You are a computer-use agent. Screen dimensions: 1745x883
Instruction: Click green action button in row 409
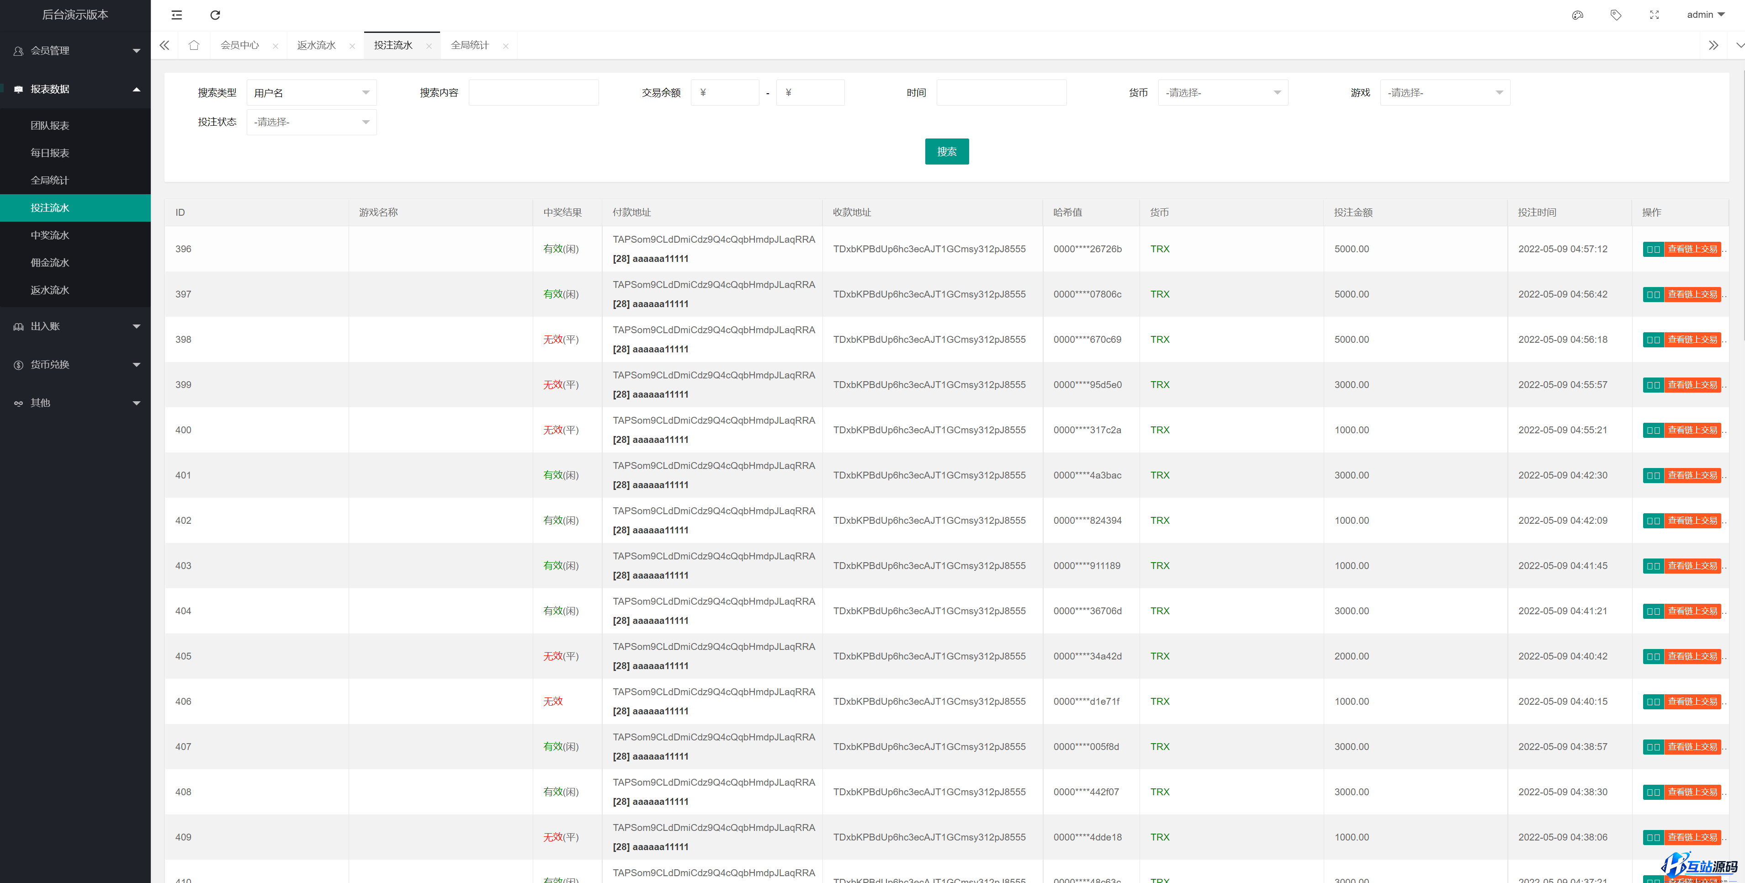[1654, 838]
